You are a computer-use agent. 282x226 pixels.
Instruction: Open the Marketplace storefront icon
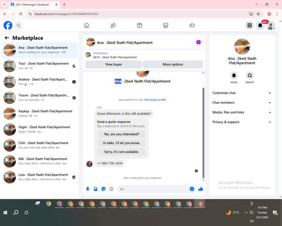[x=166, y=25]
